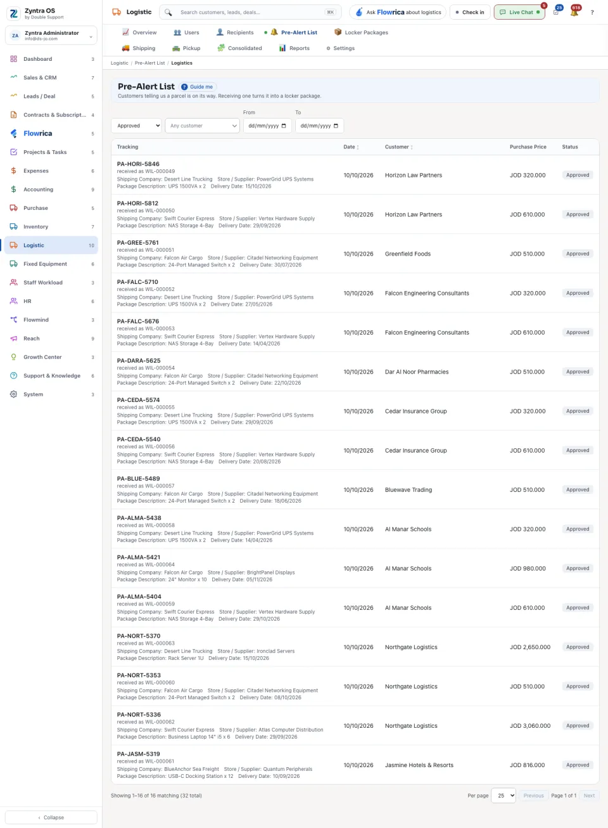Focus the search customers, leads, deals field

251,12
